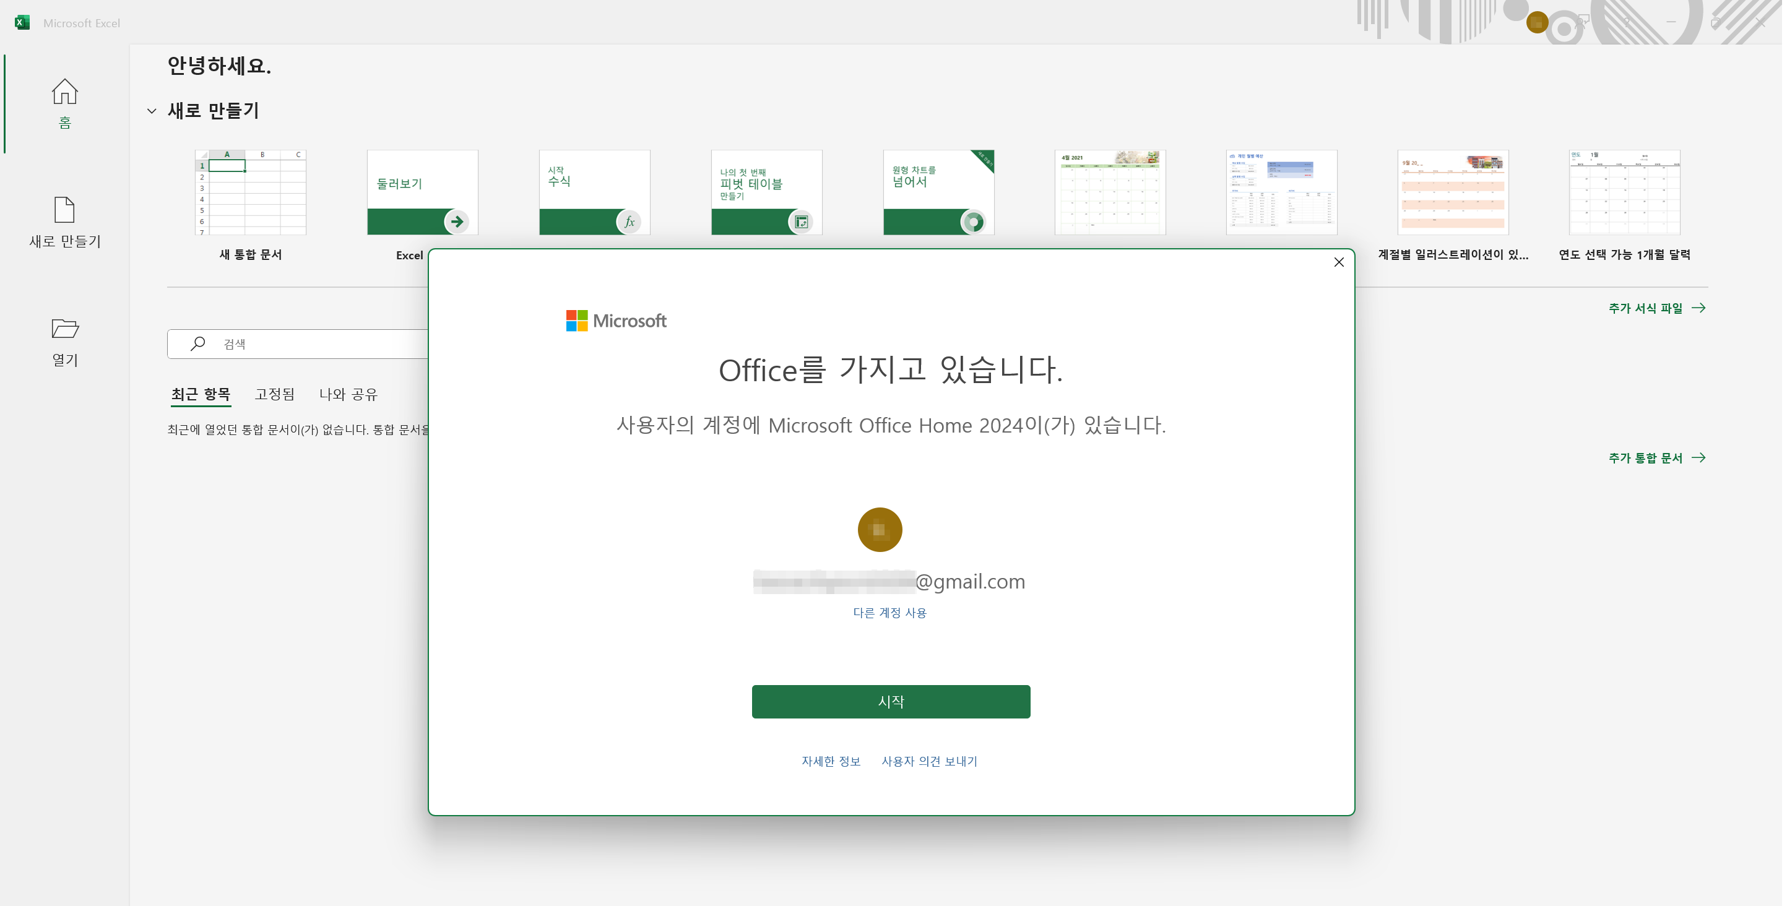Screen dimensions: 1787x906
Task: Collapse the 새로 만들기 section chevron
Action: click(151, 111)
